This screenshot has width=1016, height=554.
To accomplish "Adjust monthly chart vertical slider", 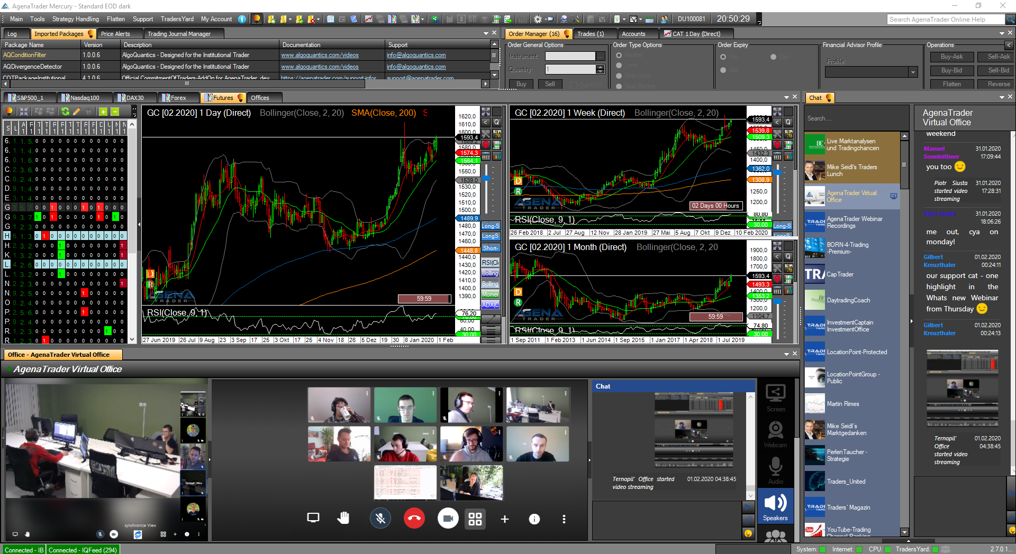I will coord(777,301).
